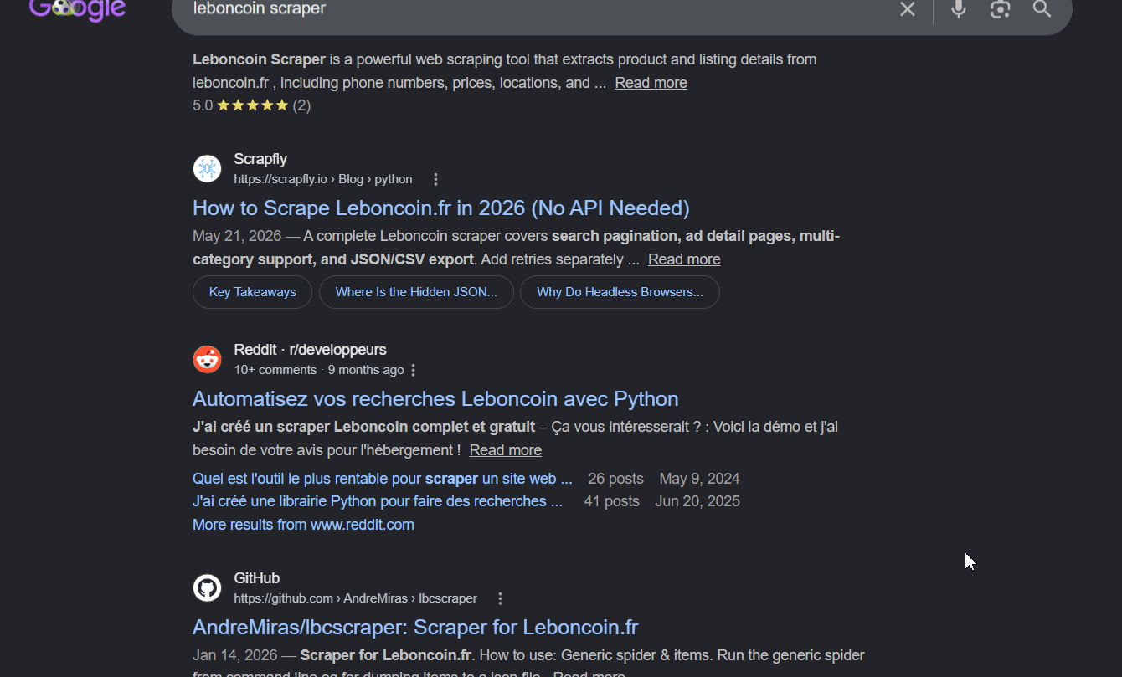Open 'J'ai créé une librairie Python' thread

coord(377,501)
